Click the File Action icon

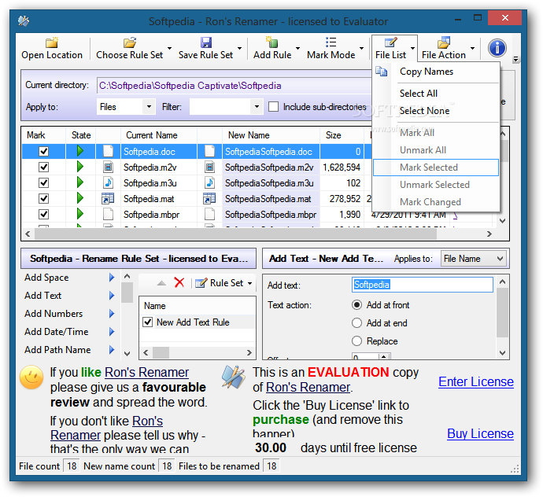click(x=444, y=42)
